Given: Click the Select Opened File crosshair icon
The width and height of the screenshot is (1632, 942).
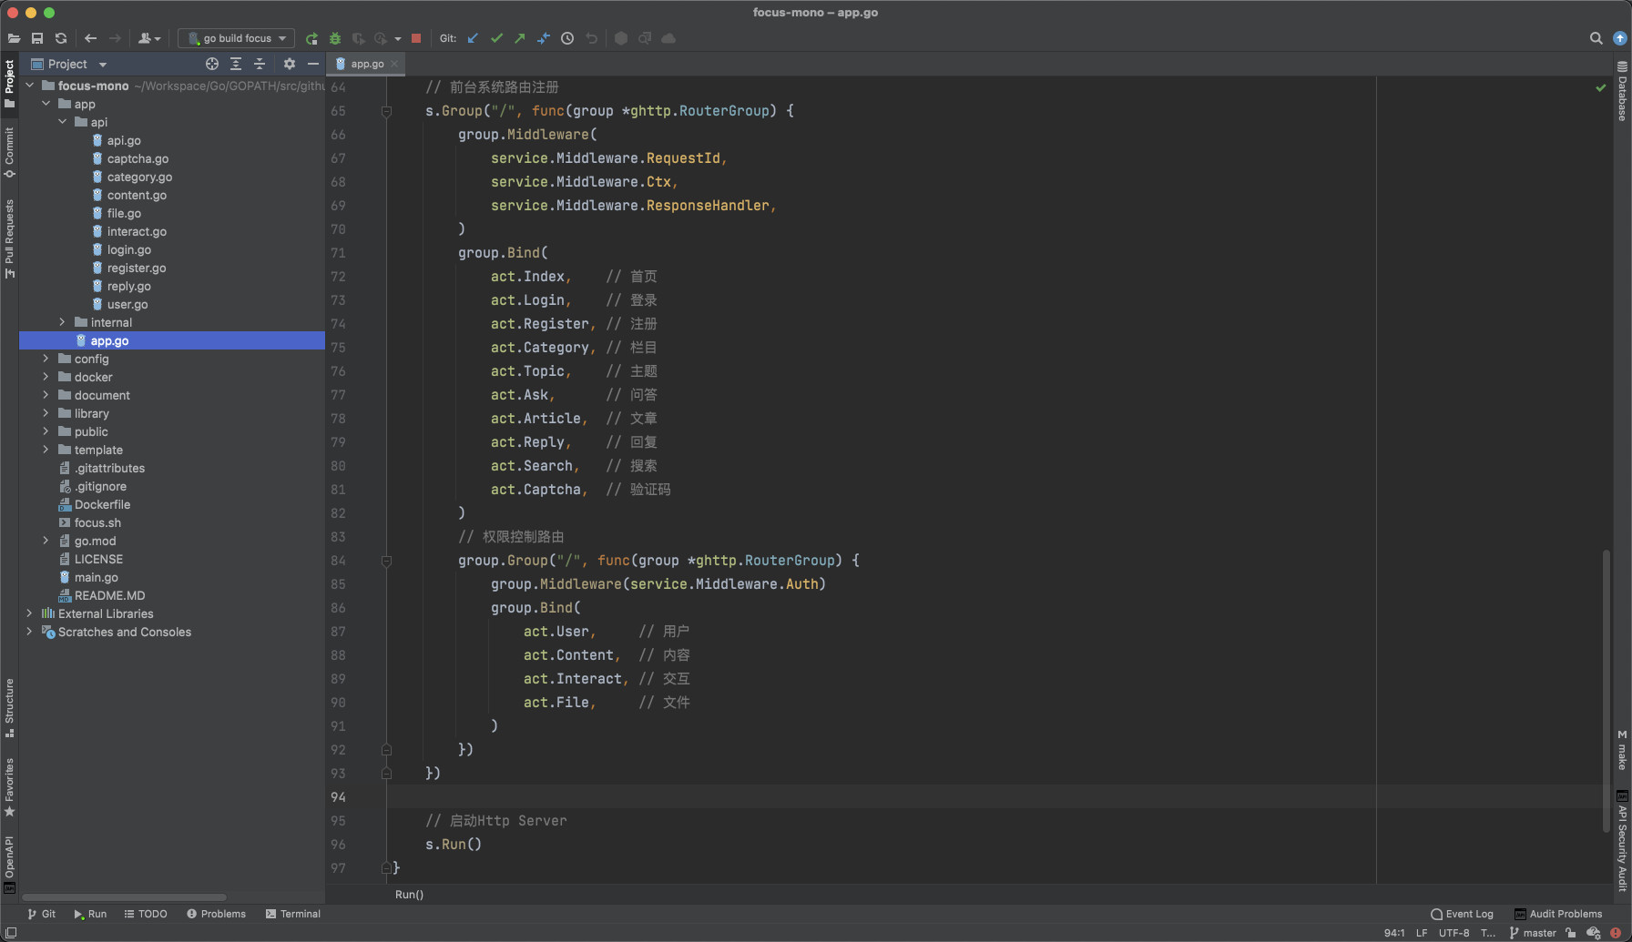Looking at the screenshot, I should point(212,64).
